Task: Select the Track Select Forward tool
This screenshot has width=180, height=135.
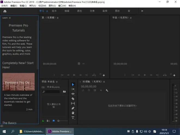Action: (73, 89)
